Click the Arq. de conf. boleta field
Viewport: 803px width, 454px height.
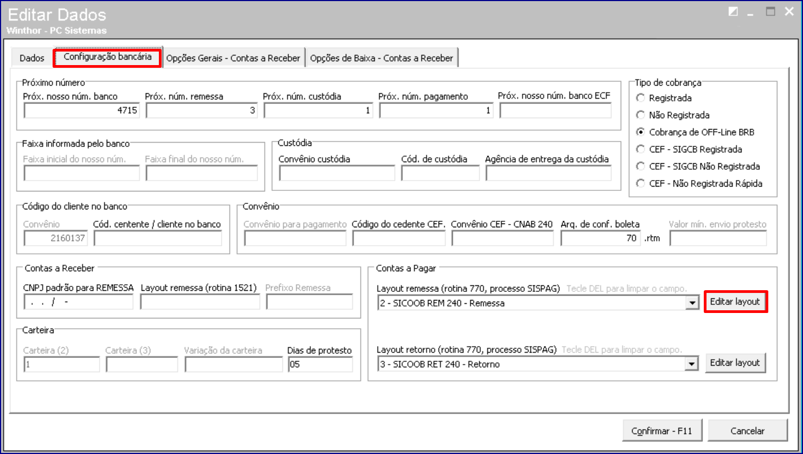(x=601, y=238)
